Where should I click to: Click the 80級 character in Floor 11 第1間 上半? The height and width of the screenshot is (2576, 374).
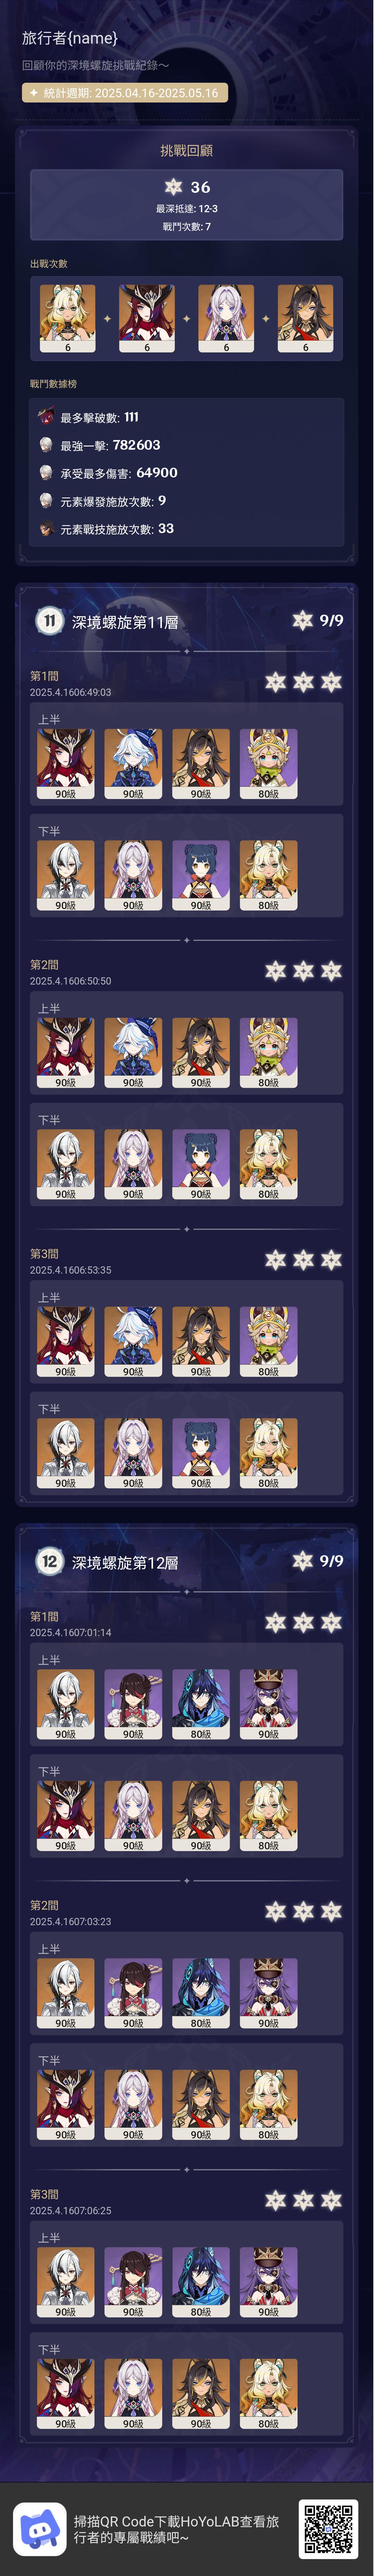click(x=268, y=764)
